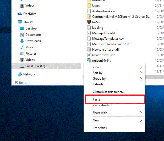Select OneDrive in the navigation pane
The height and width of the screenshot is (141, 164).
click(x=30, y=14)
